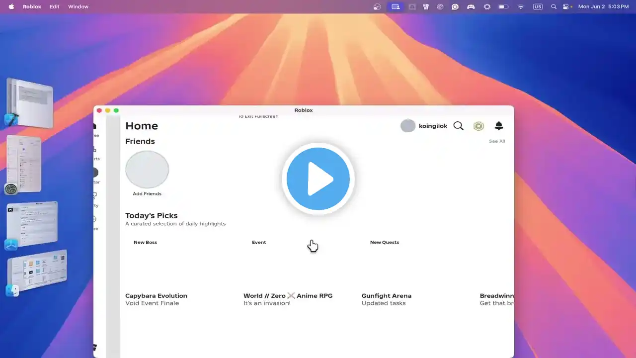Open the cut-off Breadwinner game title
This screenshot has height=358, width=636.
pyautogui.click(x=496, y=296)
